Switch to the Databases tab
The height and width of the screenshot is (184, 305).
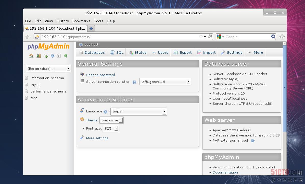[x=92, y=52]
